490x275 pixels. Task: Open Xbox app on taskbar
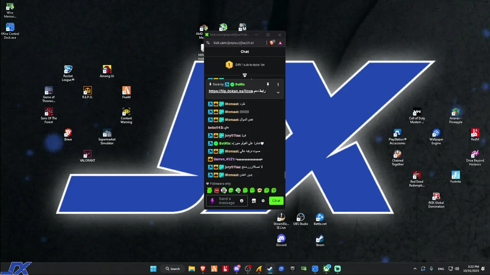click(327, 269)
